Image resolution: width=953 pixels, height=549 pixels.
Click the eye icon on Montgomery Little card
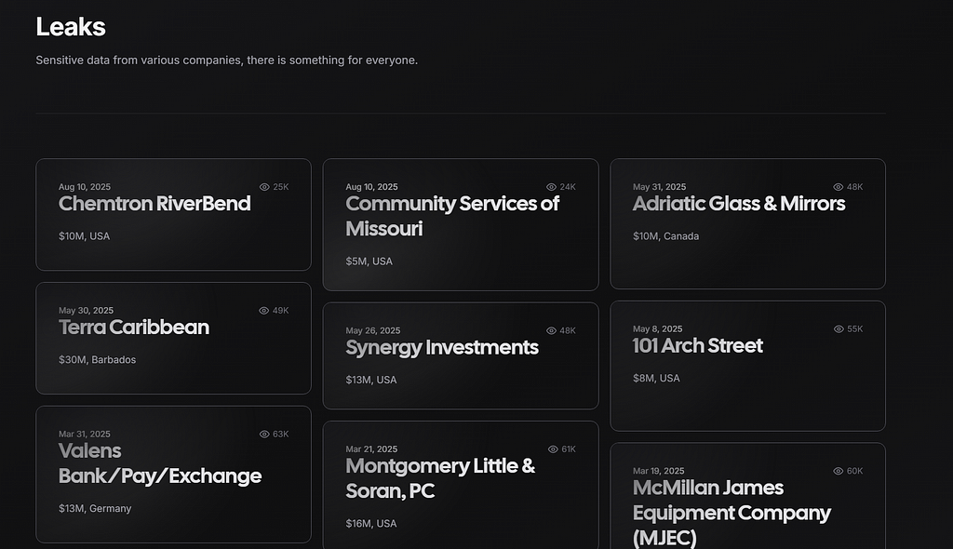[553, 449]
